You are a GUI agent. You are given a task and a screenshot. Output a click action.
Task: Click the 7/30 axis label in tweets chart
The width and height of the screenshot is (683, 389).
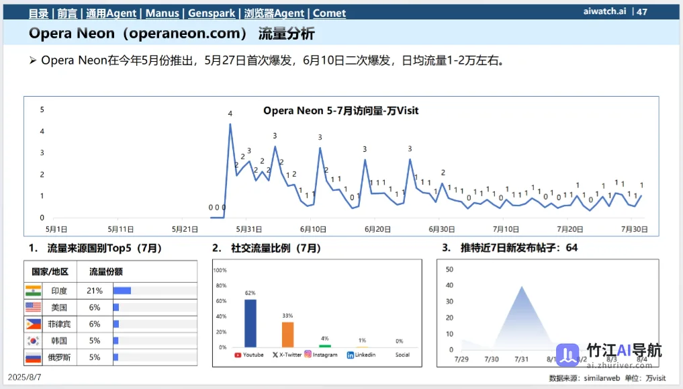pos(492,359)
